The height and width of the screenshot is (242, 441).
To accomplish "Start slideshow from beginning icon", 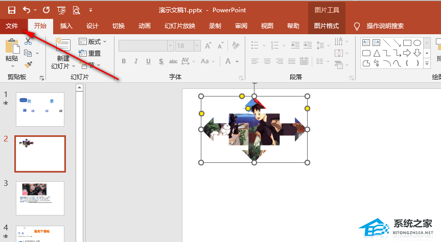I will [61, 10].
